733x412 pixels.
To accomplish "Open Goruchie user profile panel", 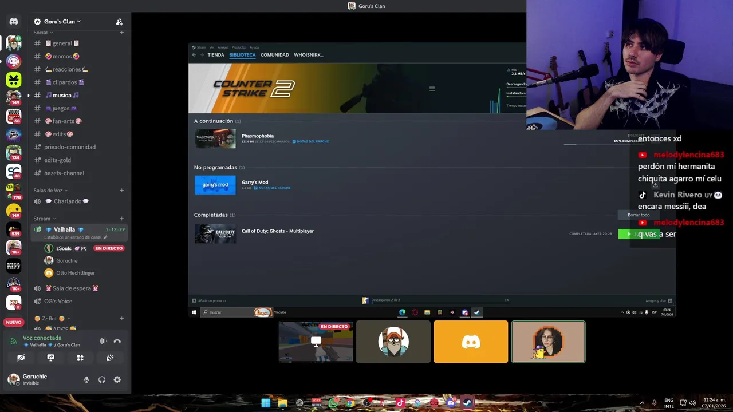I will point(36,379).
